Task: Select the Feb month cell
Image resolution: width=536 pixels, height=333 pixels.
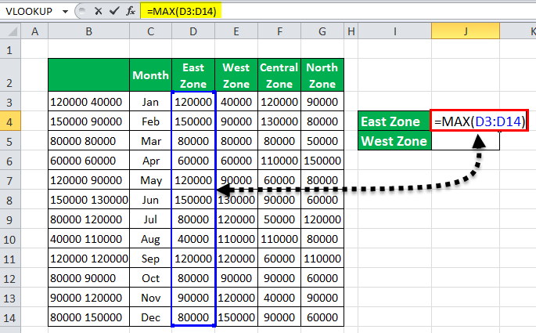Action: point(150,121)
